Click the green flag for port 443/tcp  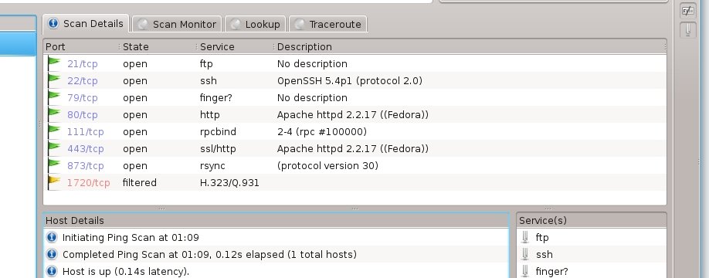(54, 149)
